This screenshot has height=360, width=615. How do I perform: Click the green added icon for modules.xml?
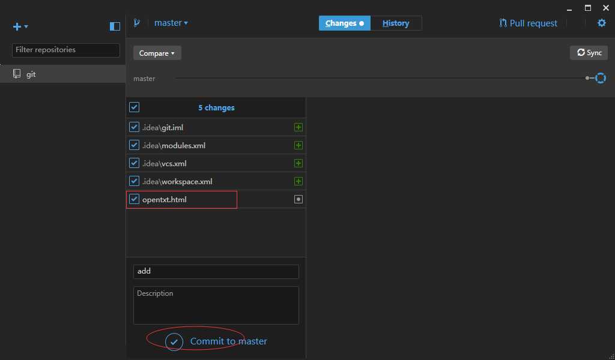coord(298,145)
